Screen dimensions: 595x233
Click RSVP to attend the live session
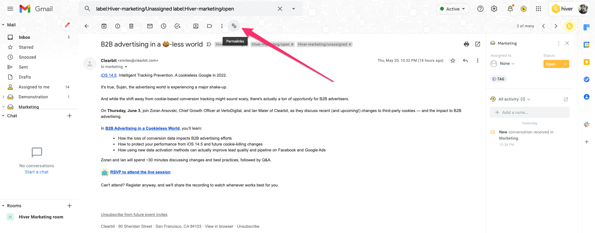(x=140, y=172)
